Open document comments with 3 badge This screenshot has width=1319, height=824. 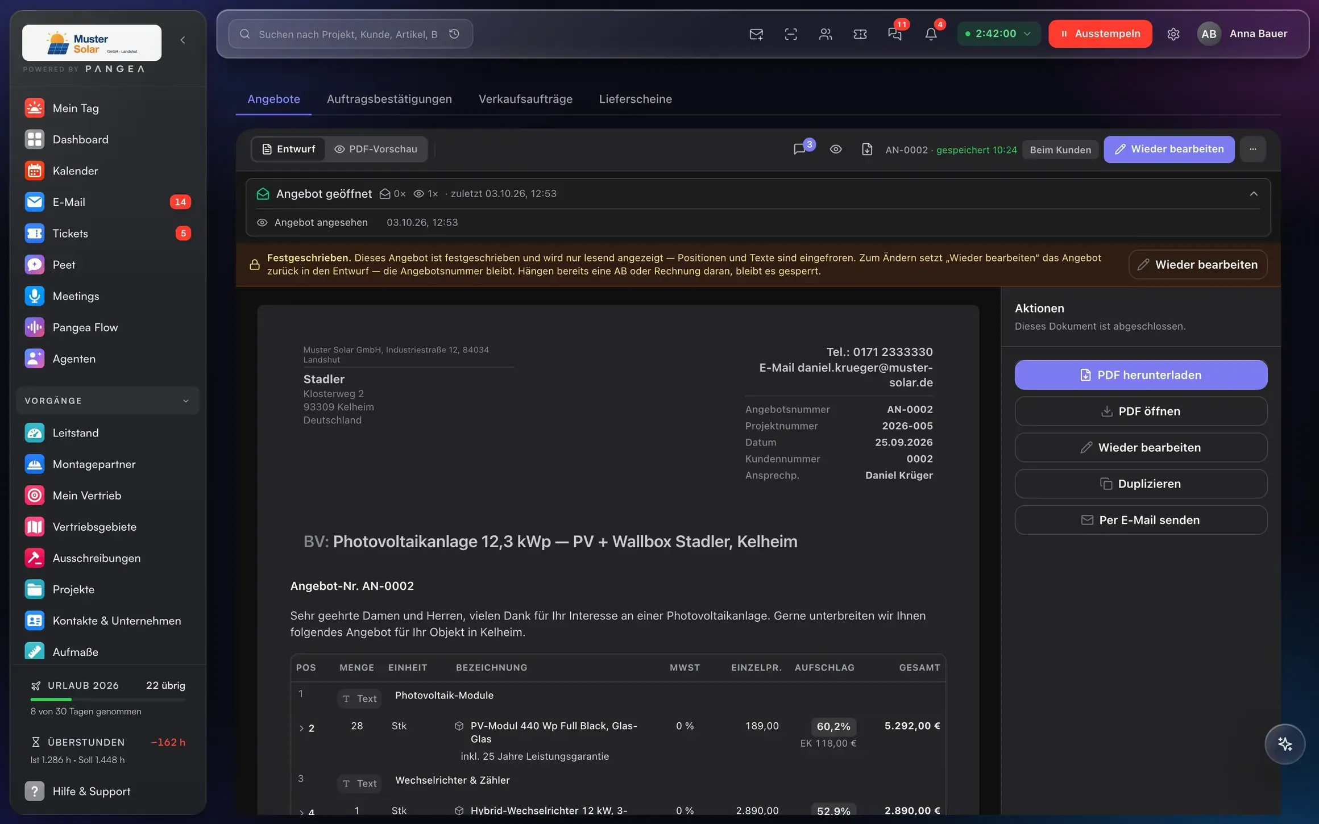coord(799,149)
